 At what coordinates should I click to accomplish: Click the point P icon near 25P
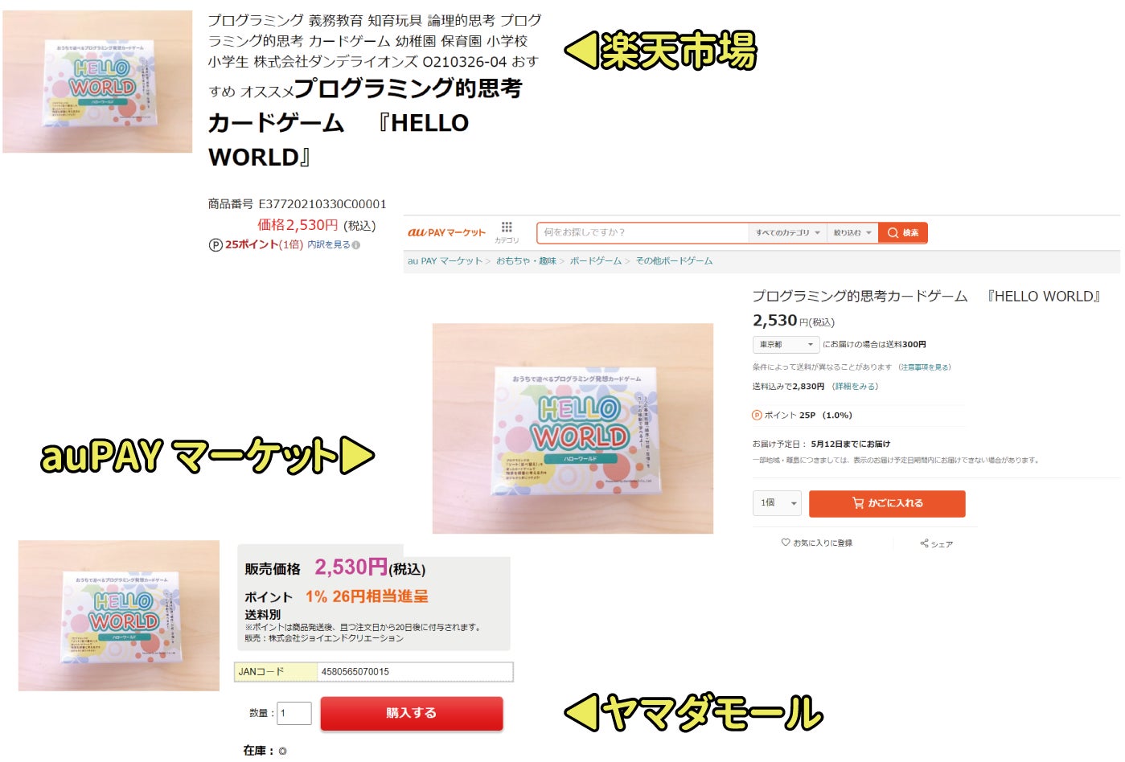757,416
